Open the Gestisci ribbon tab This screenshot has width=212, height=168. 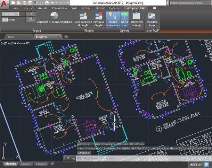87,8
